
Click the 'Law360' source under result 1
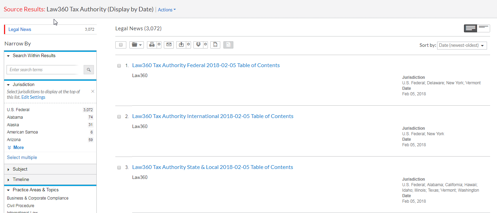pyautogui.click(x=140, y=75)
